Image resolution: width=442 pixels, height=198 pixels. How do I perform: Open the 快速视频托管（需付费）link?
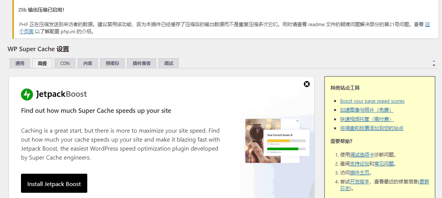point(366,119)
